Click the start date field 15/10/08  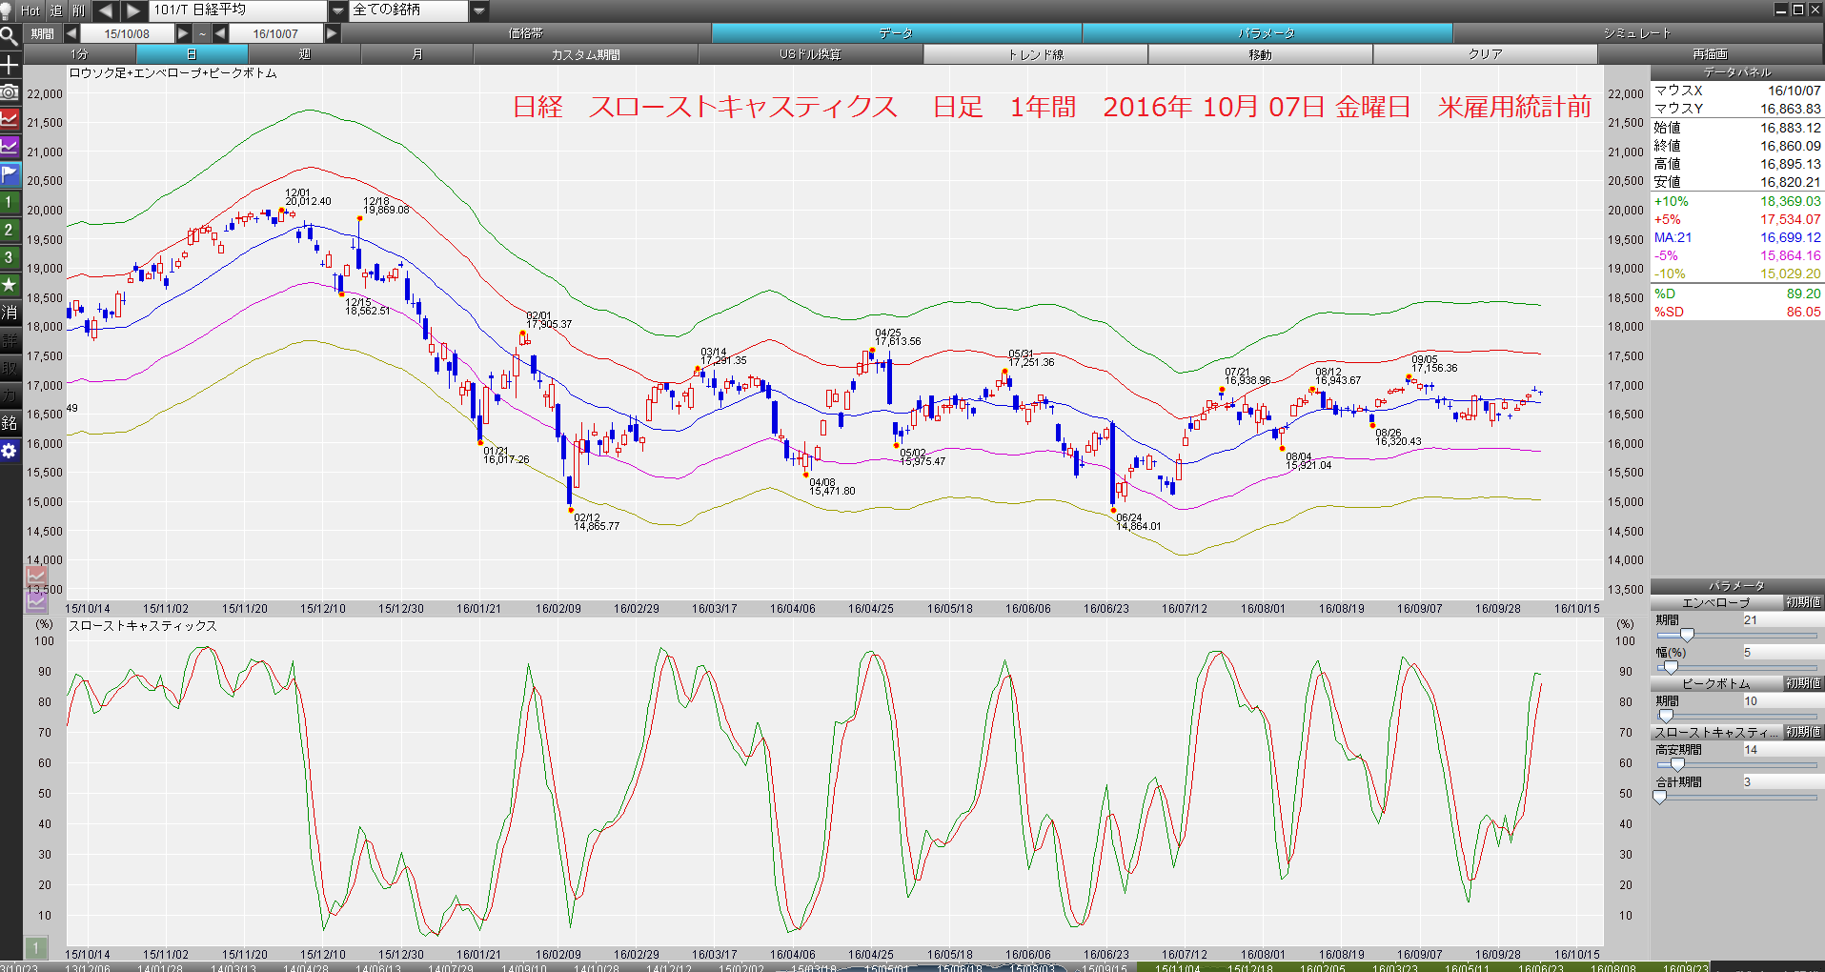[127, 33]
